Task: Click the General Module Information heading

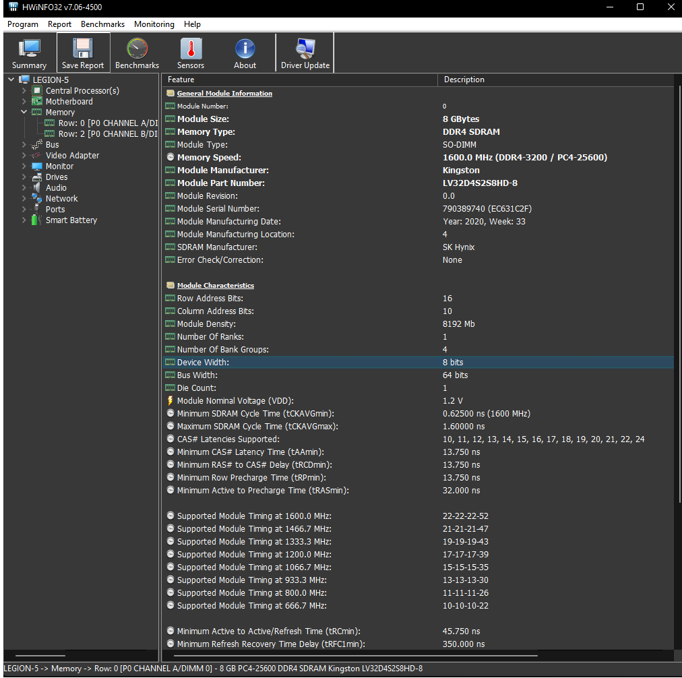Action: click(224, 94)
